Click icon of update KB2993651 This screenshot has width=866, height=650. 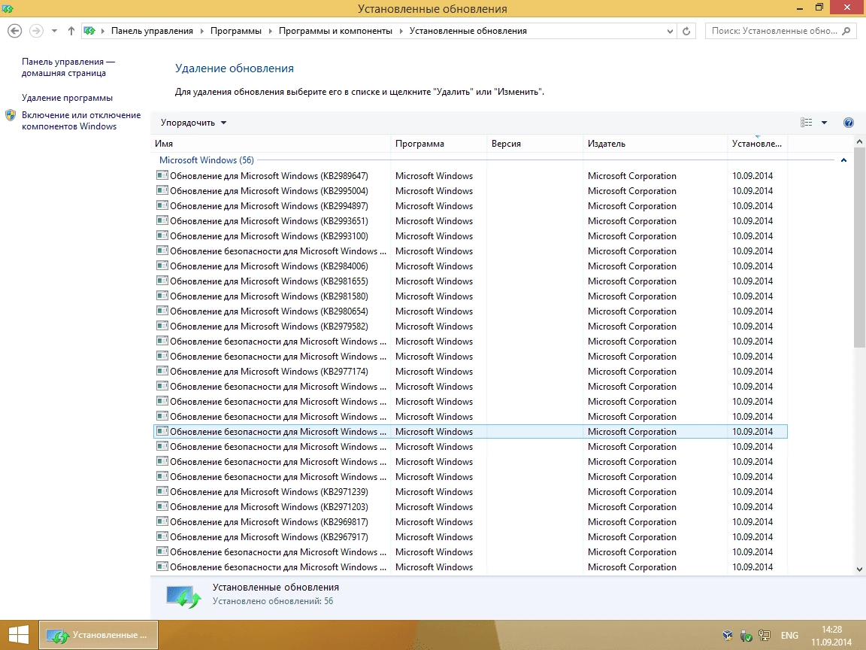tap(162, 220)
